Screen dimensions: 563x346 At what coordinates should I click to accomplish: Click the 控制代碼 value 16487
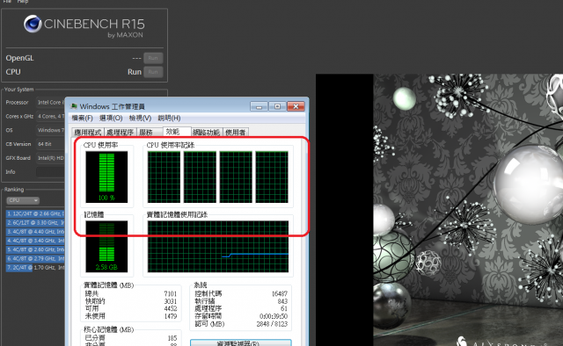click(280, 293)
